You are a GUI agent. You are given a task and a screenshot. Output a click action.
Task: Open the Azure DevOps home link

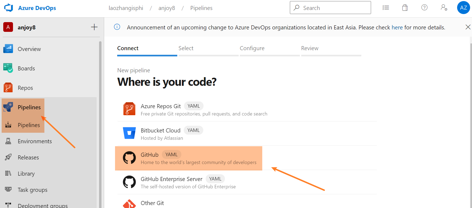coord(37,8)
